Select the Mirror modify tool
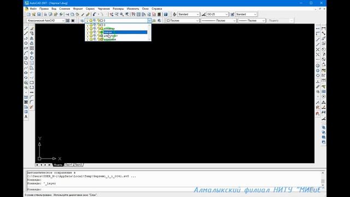The height and width of the screenshot is (197, 350). click(x=32, y=38)
